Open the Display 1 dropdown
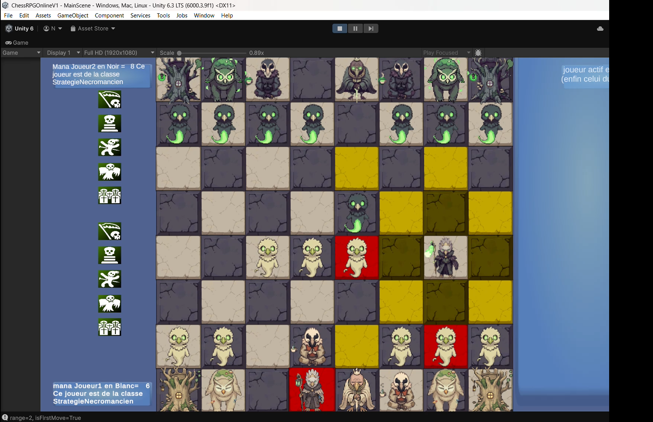Screen dimensions: 653x422 pos(63,53)
